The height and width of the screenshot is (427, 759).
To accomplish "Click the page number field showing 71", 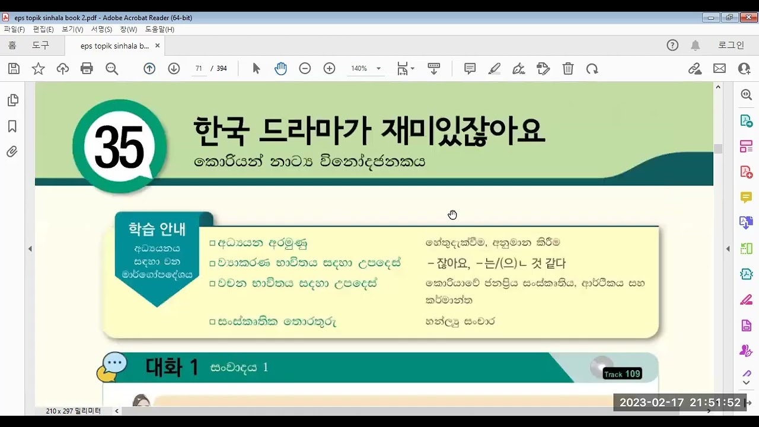I will click(x=199, y=69).
